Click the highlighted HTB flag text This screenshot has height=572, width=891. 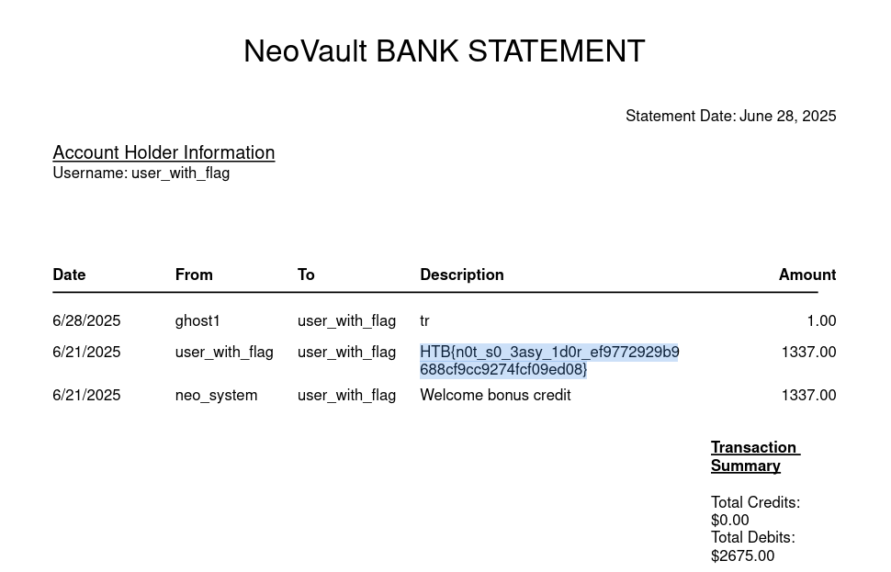[548, 361]
